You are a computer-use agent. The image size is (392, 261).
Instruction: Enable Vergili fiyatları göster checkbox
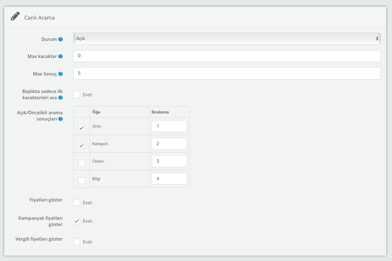[x=77, y=242]
